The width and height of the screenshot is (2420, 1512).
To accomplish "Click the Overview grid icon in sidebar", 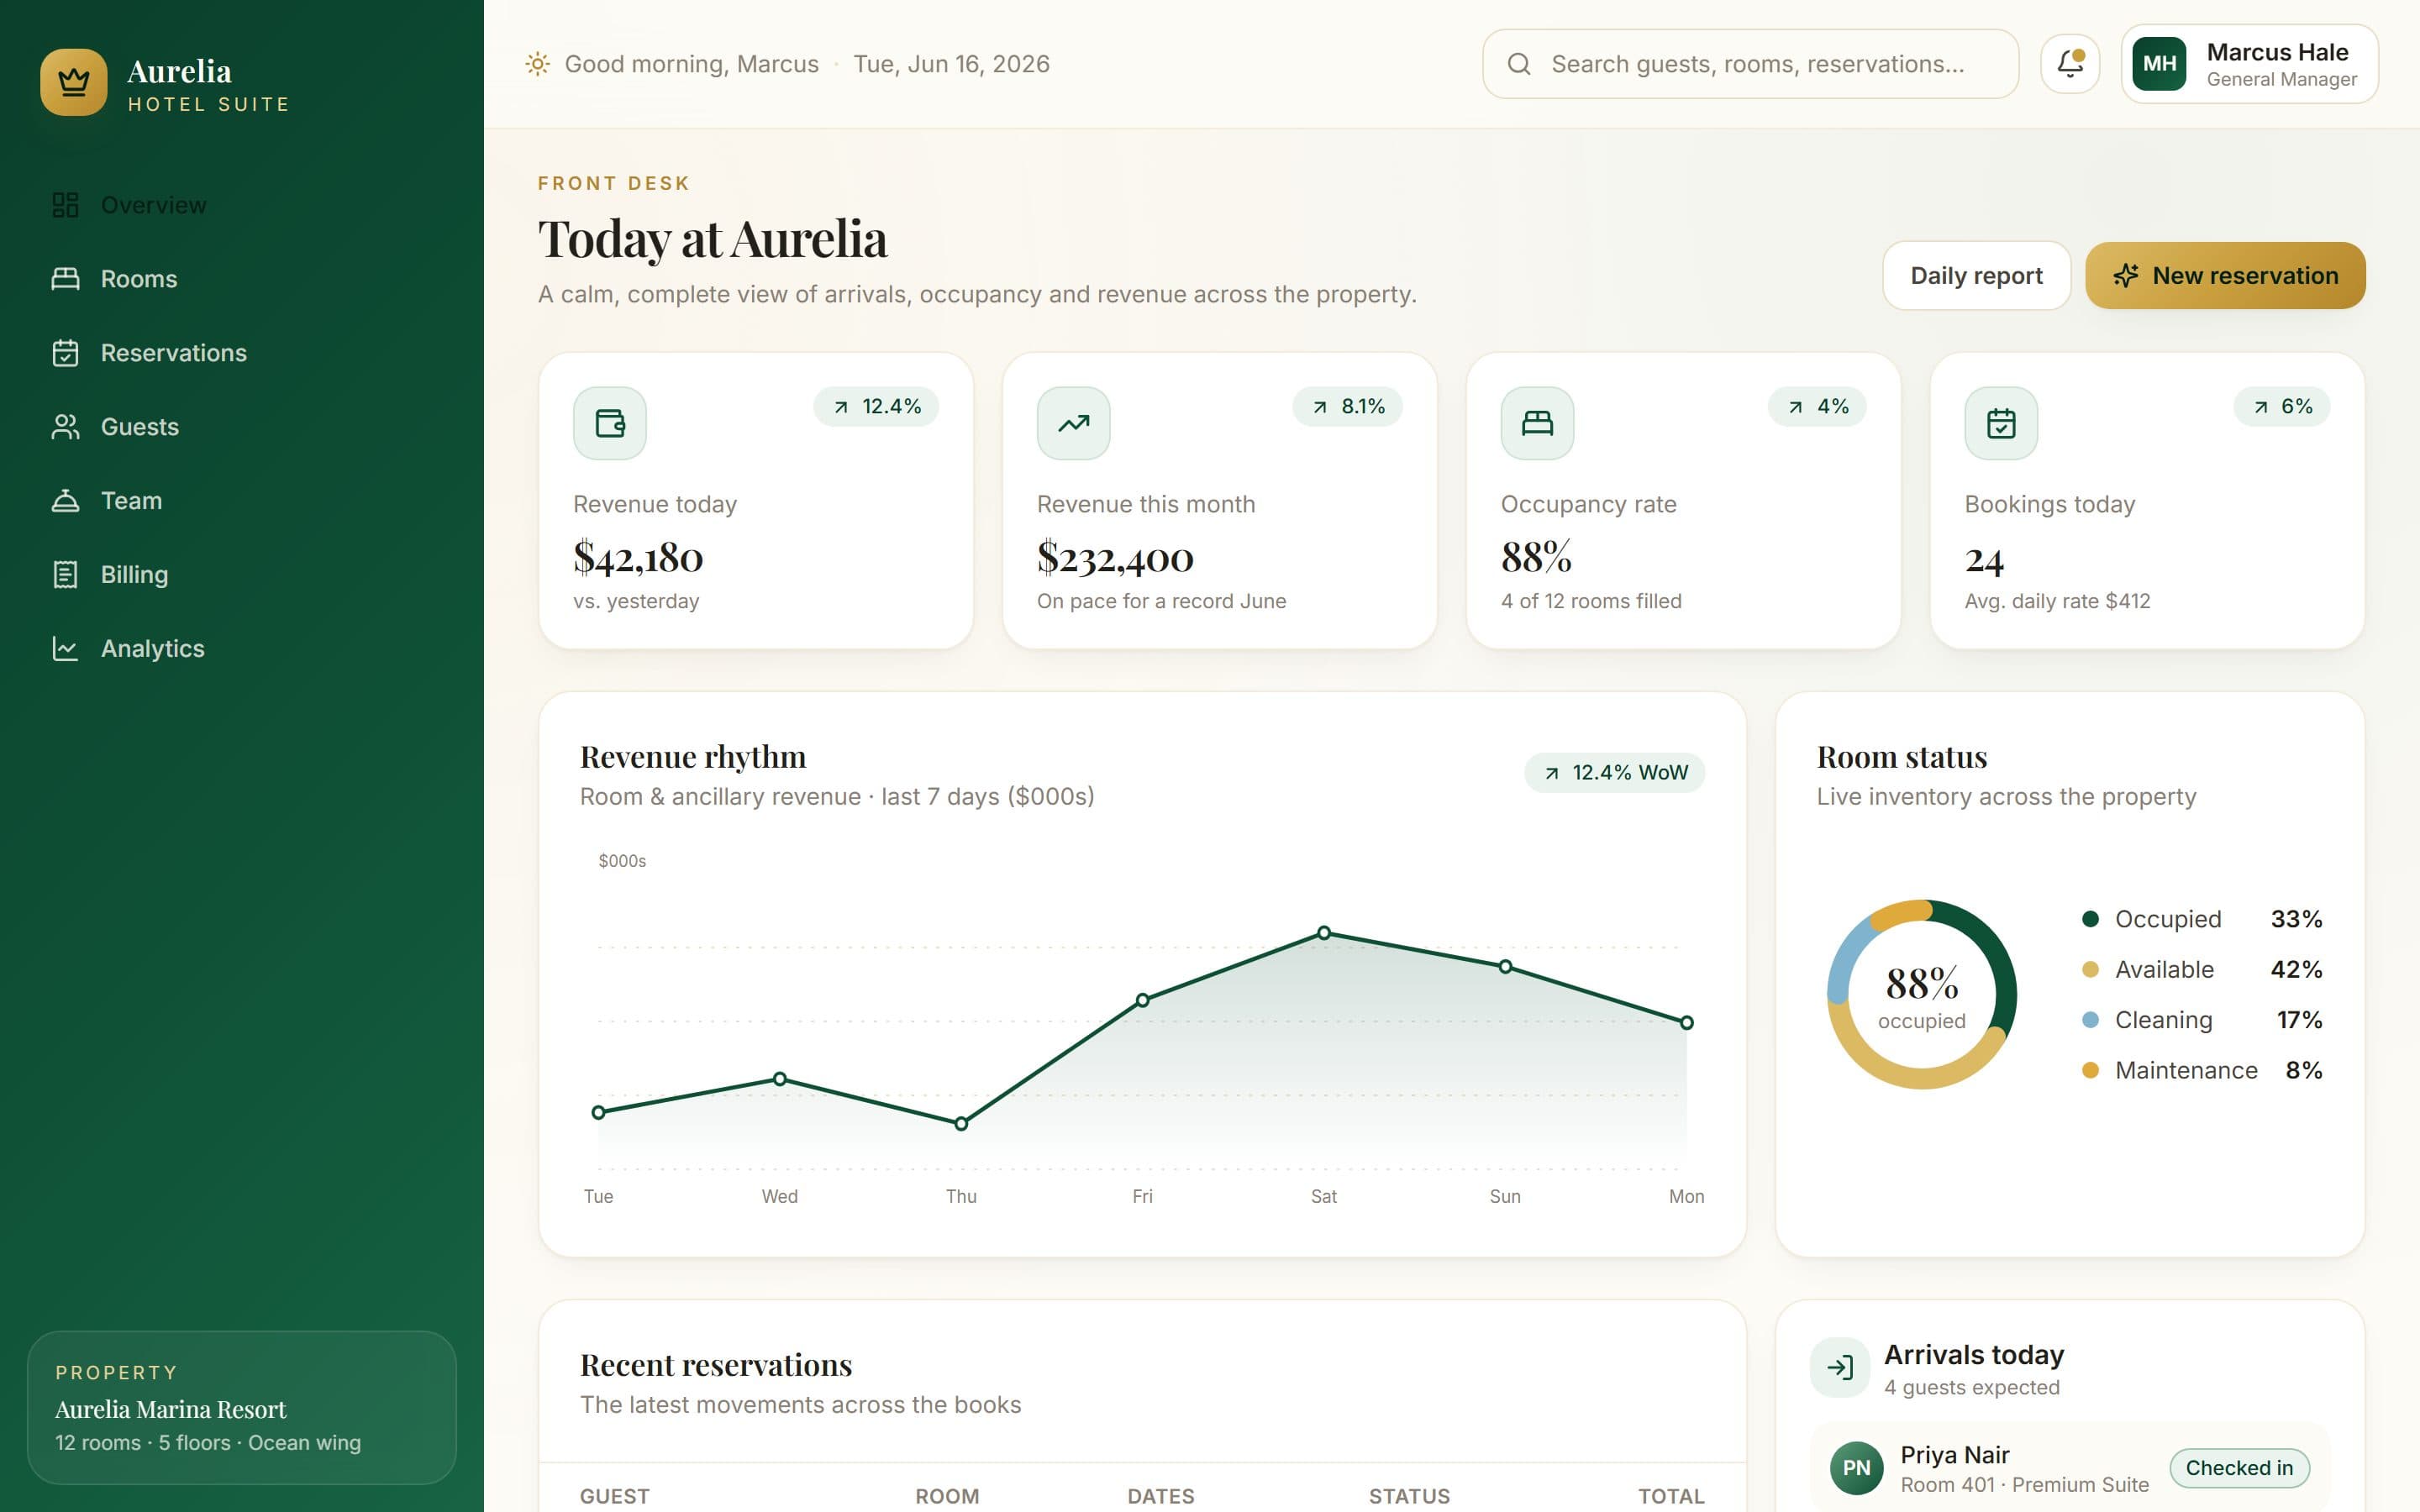I will click(65, 205).
